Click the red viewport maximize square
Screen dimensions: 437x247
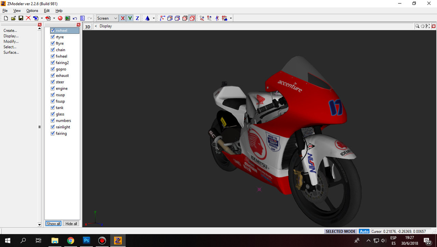point(434,26)
